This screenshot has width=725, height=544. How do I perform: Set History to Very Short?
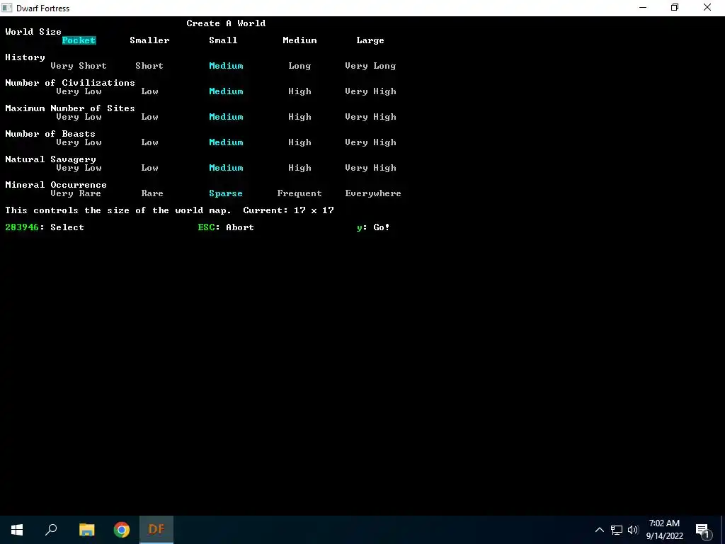click(79, 66)
